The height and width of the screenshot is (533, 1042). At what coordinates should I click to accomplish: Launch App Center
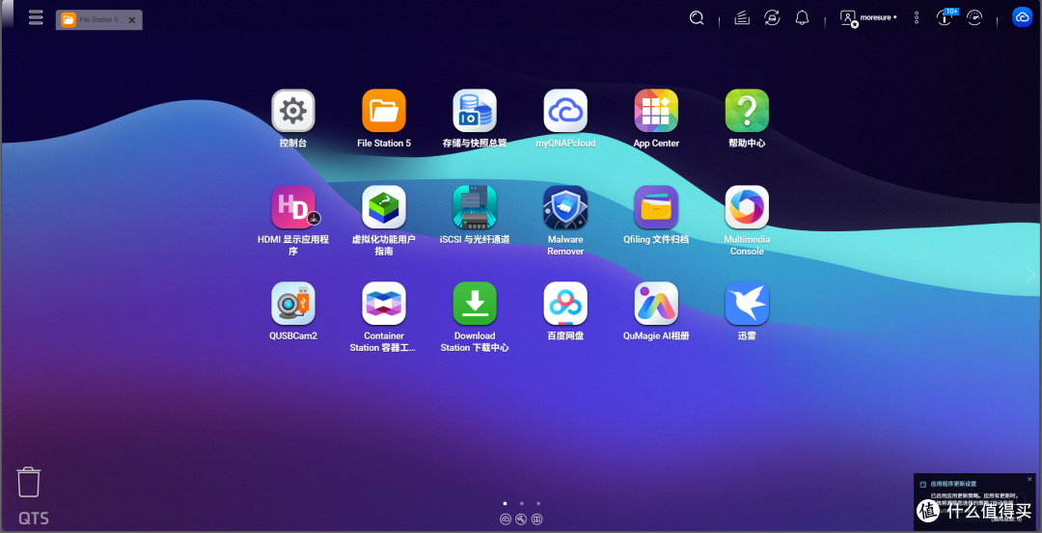coord(656,111)
